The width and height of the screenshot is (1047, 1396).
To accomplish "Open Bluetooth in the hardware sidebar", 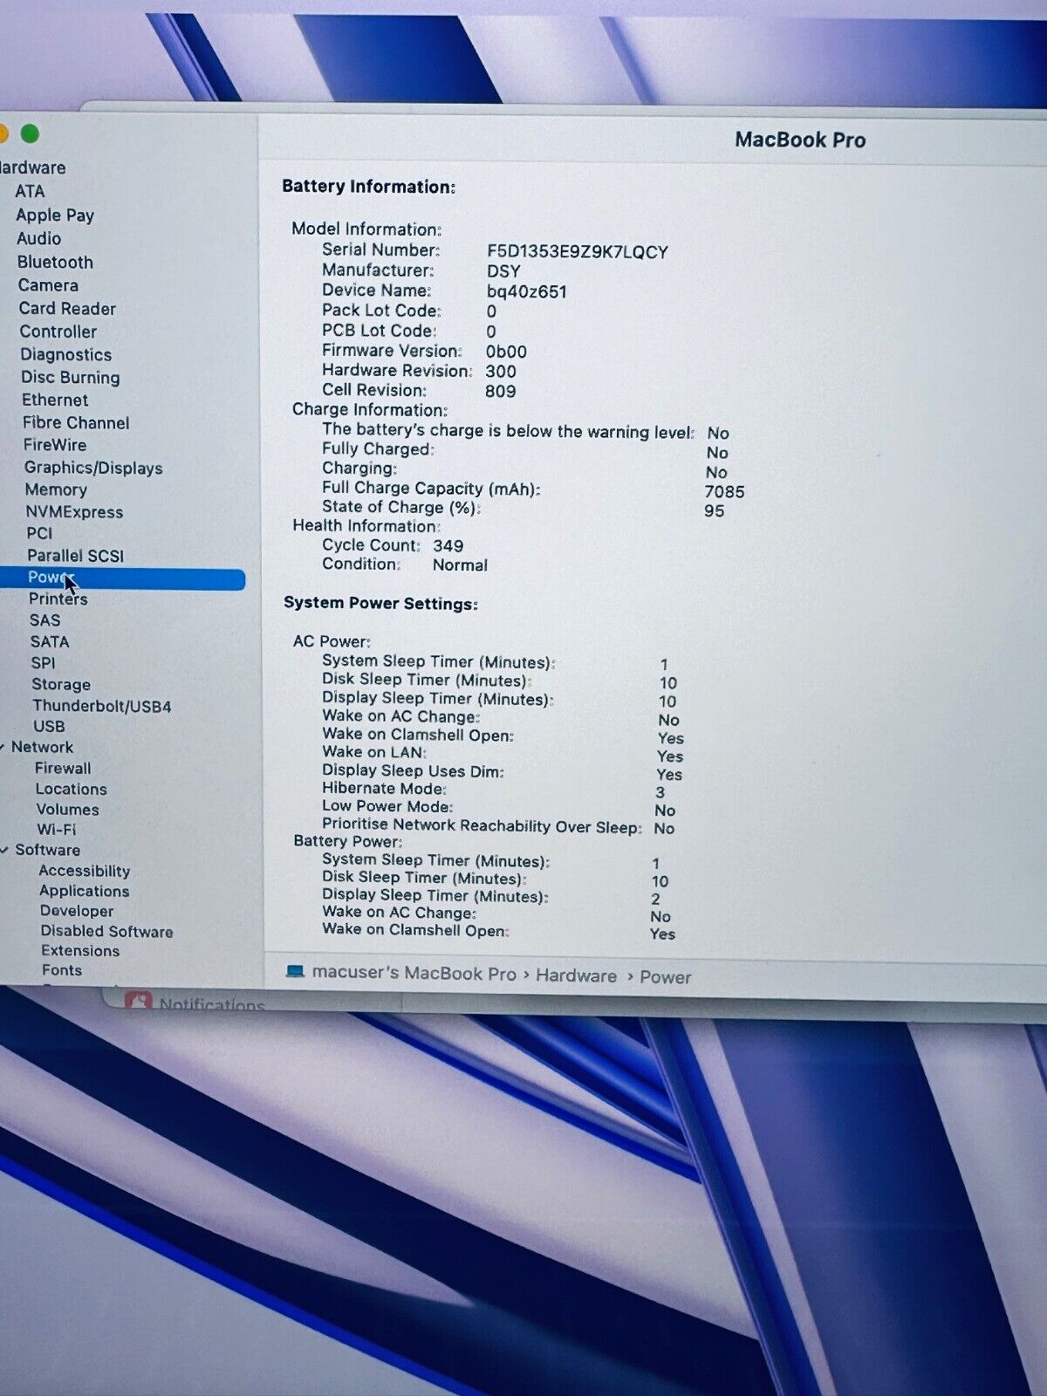I will click(x=55, y=262).
